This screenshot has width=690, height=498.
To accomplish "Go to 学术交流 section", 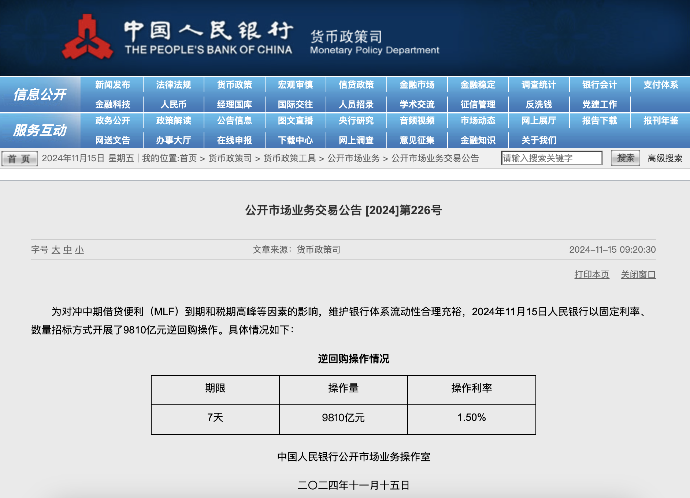I will 417,105.
